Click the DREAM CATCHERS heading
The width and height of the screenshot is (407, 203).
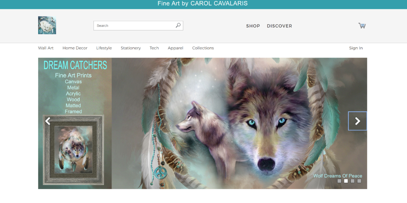point(75,65)
